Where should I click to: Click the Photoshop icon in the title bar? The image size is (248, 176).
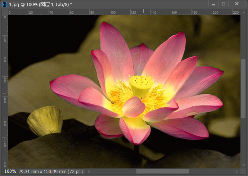point(5,4)
